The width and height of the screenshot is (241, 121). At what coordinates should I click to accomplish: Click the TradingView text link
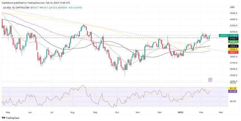pos(13,118)
